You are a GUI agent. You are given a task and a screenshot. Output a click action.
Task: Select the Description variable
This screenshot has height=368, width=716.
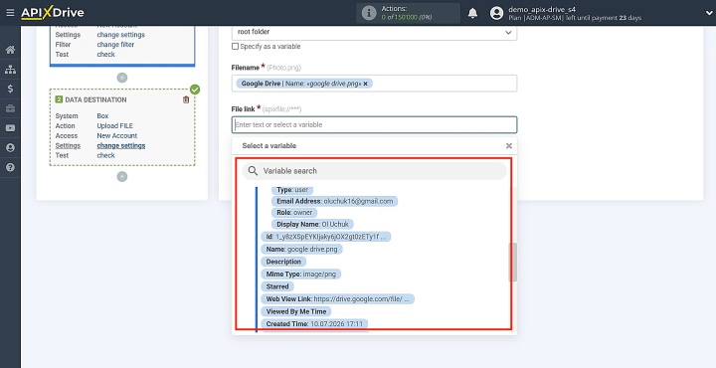click(283, 262)
